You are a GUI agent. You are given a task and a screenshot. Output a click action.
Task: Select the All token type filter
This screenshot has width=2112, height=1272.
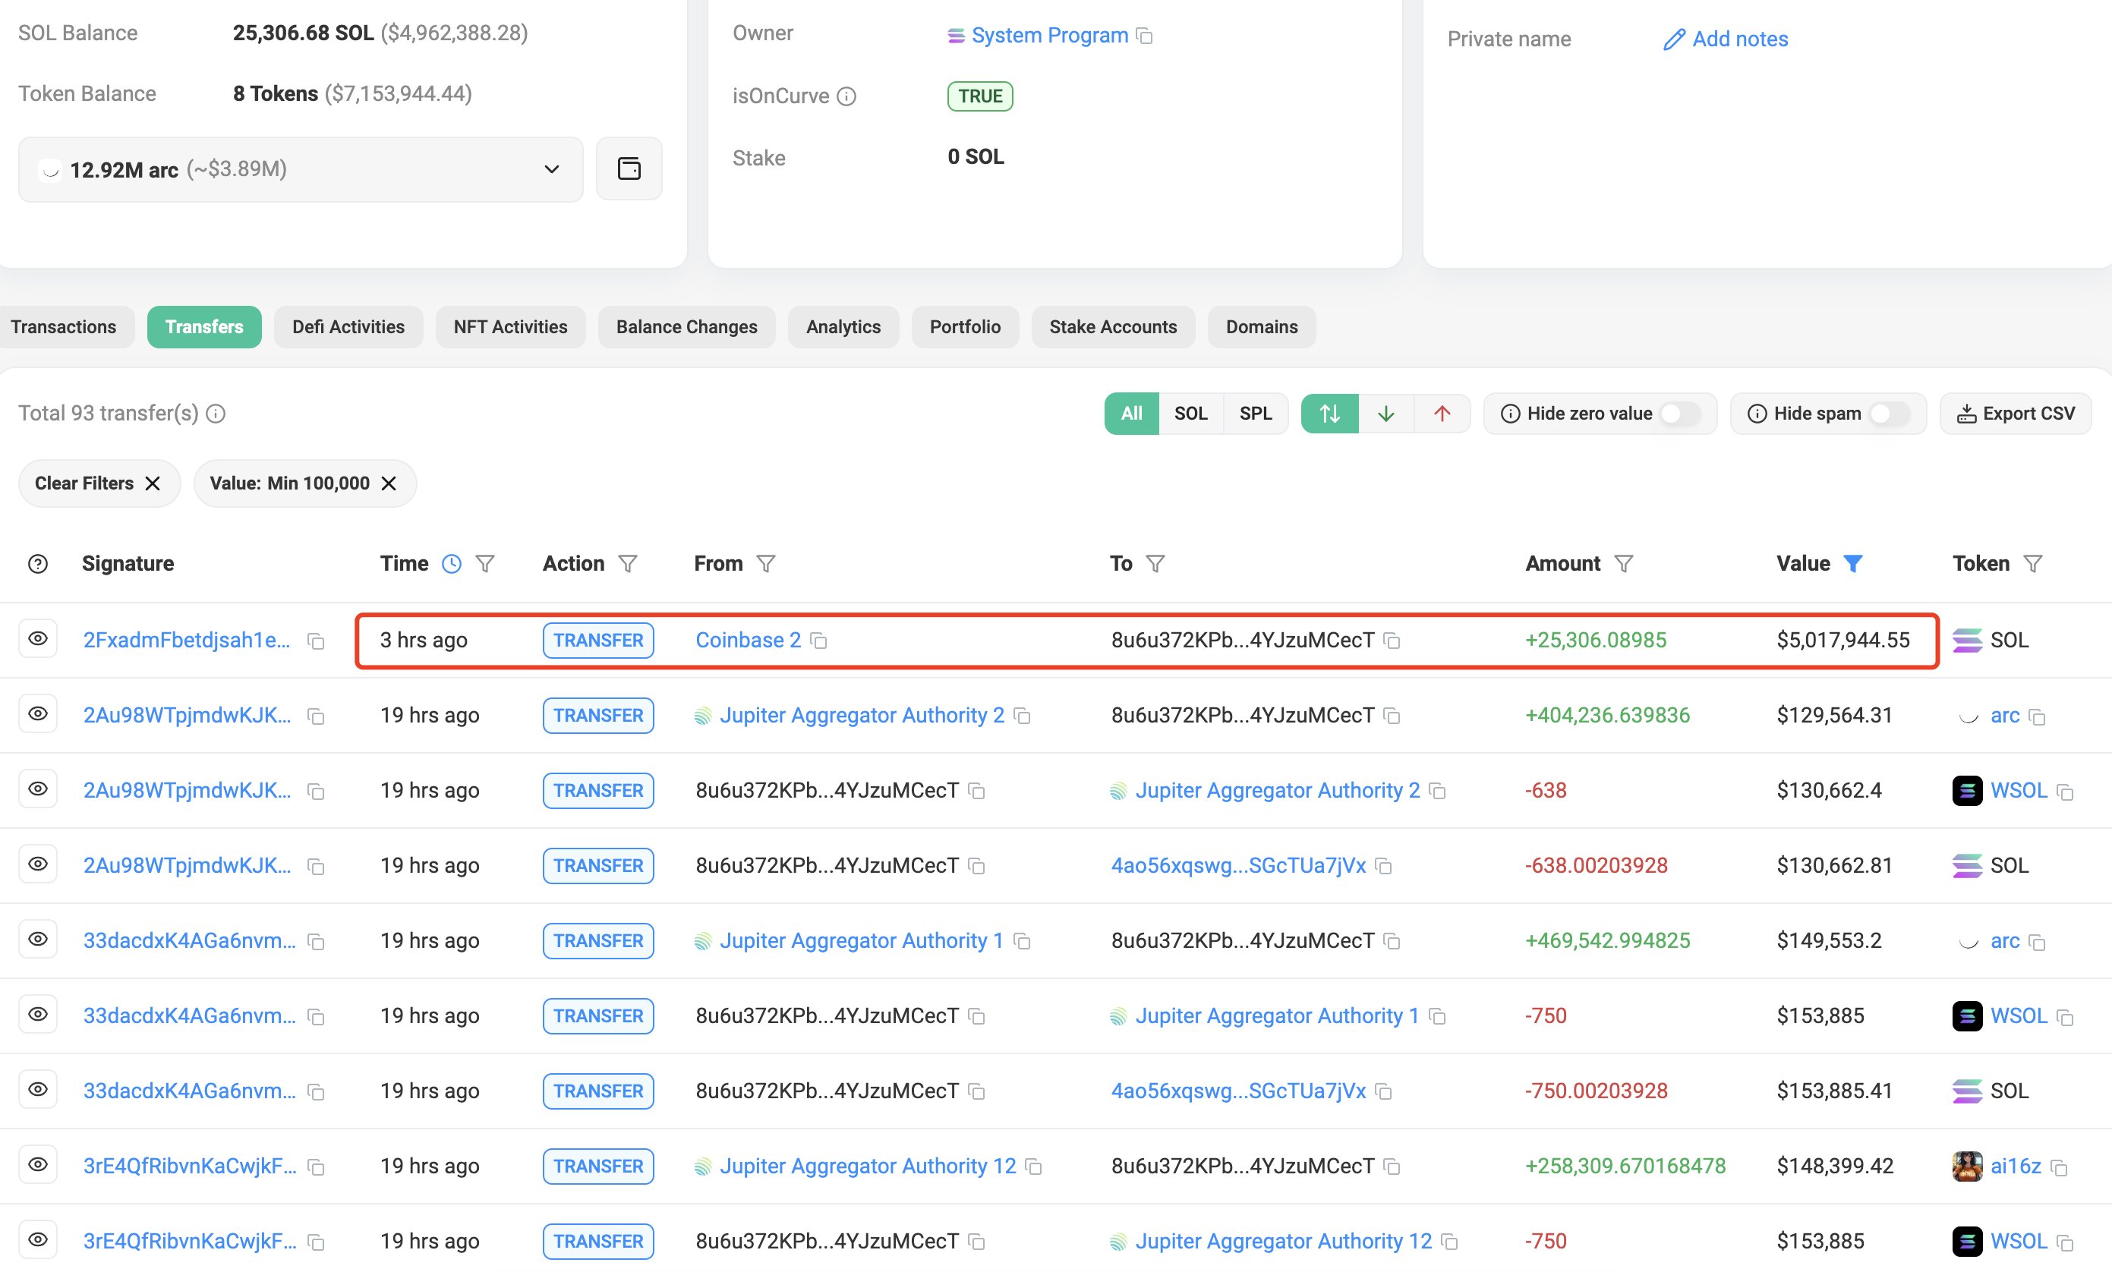[1131, 414]
